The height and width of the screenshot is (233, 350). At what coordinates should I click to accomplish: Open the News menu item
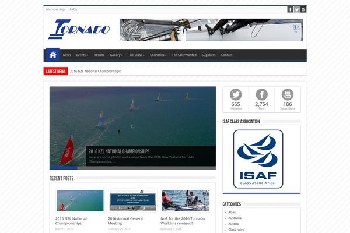(x=66, y=55)
